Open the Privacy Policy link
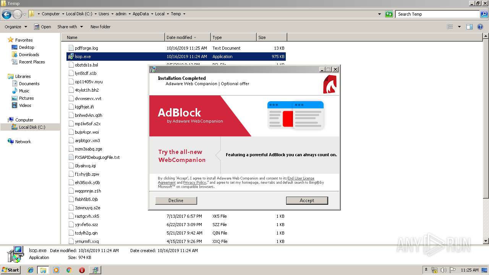Viewport: 489px width, 275px height. [194, 183]
